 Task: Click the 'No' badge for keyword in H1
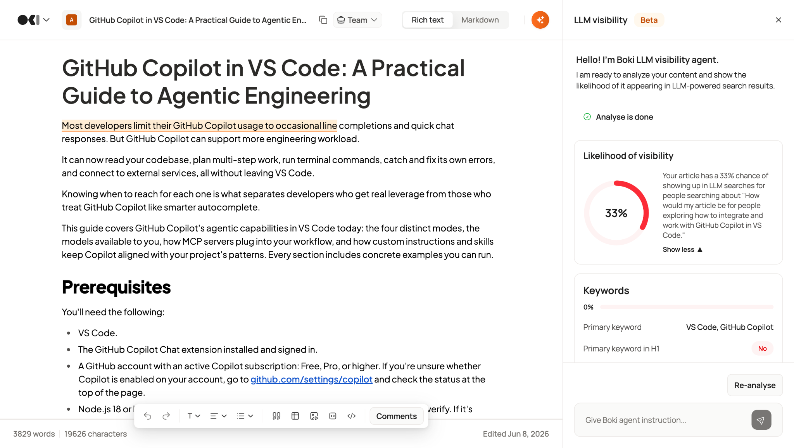(762, 348)
